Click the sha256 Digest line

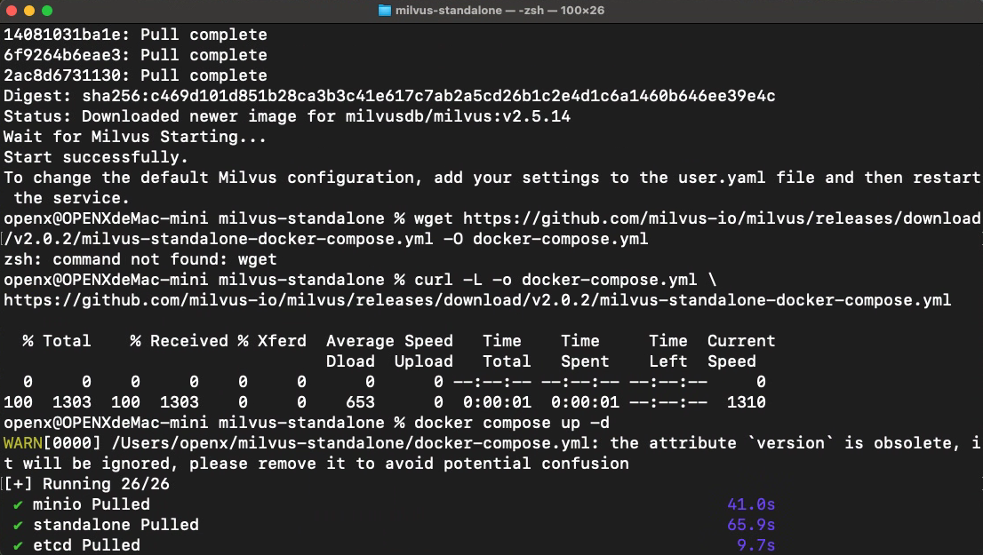point(389,96)
